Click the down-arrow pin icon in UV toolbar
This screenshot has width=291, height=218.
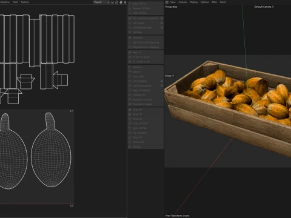pyautogui.click(x=125, y=2)
